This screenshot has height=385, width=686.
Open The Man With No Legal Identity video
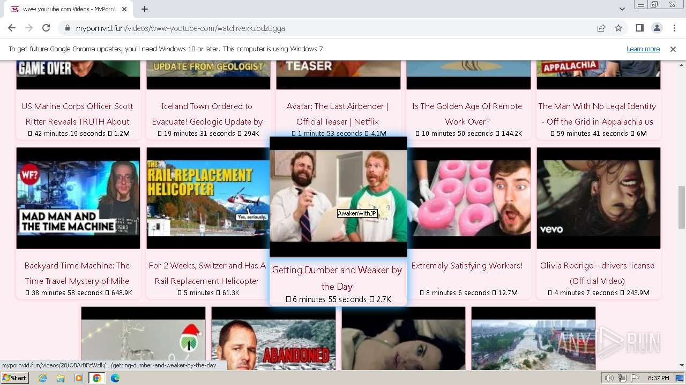598,114
